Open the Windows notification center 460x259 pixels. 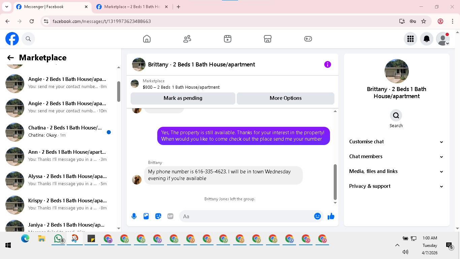[x=449, y=246]
